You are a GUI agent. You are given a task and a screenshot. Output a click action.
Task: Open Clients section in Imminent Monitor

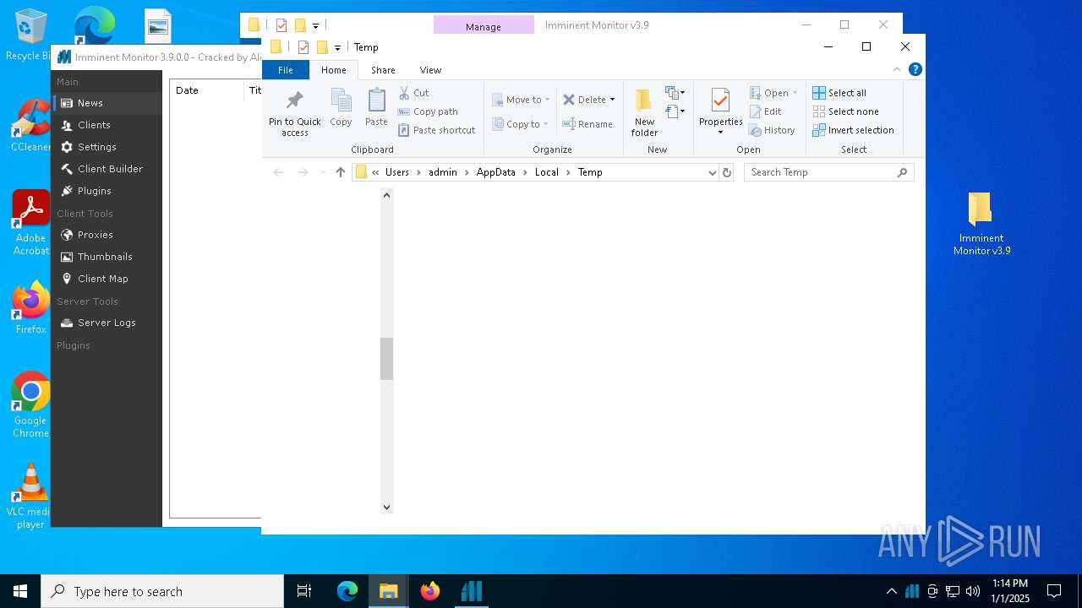pos(107,125)
